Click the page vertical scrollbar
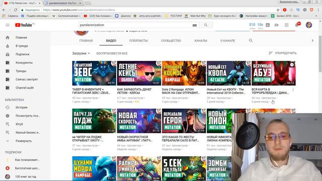This screenshot has width=322, height=181. pyautogui.click(x=320, y=54)
